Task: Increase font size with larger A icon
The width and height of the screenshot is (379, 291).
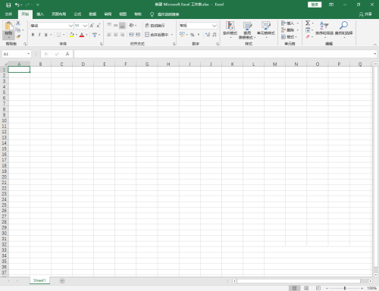Action: point(92,26)
